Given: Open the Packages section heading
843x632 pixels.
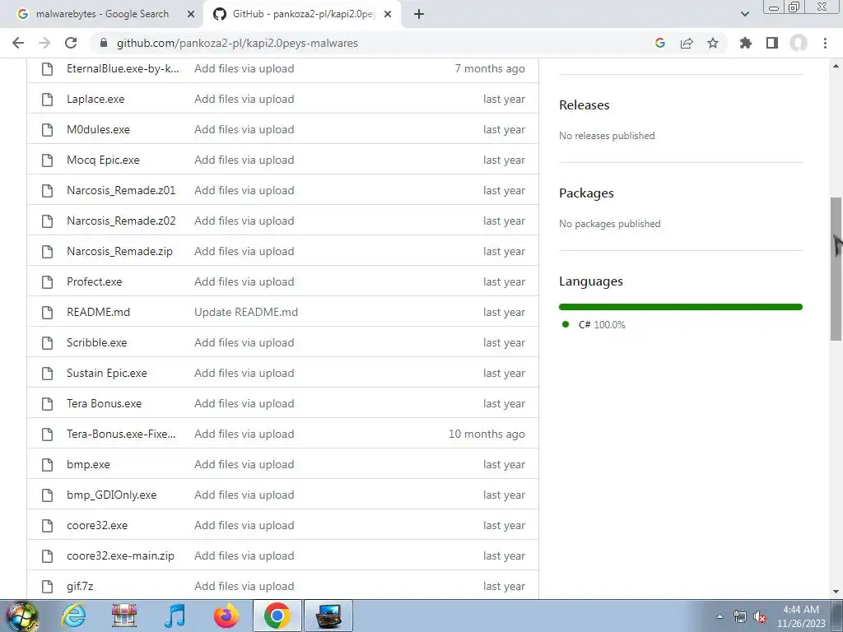Looking at the screenshot, I should click(x=586, y=193).
